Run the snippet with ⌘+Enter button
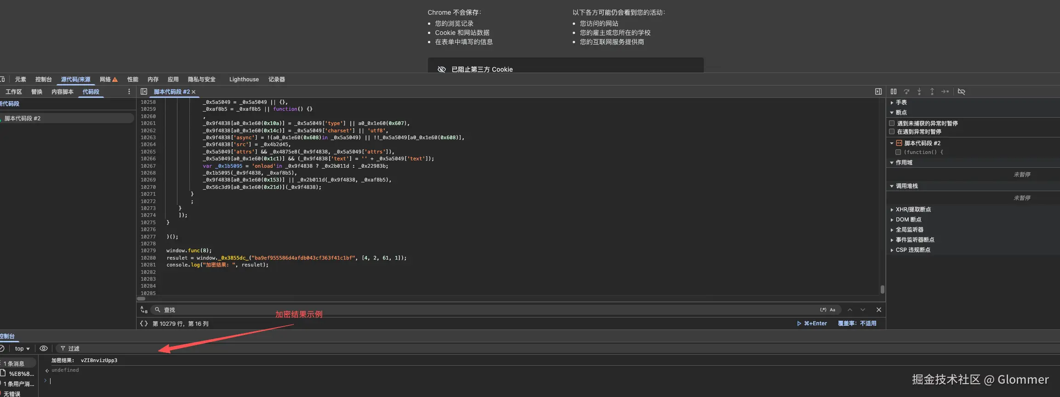 [812, 323]
